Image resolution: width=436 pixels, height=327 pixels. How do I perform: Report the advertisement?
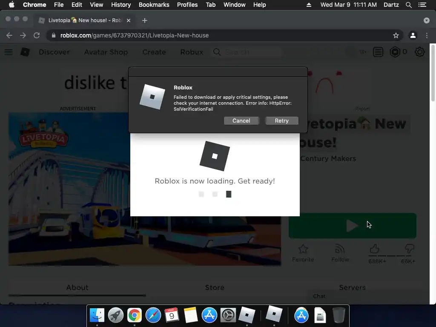[362, 109]
